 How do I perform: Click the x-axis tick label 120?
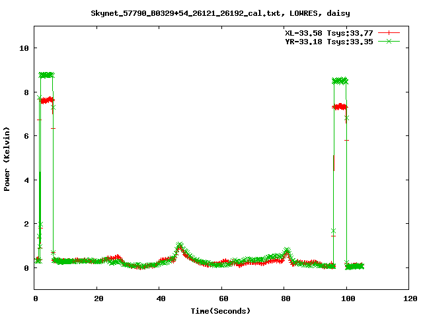click(x=410, y=299)
